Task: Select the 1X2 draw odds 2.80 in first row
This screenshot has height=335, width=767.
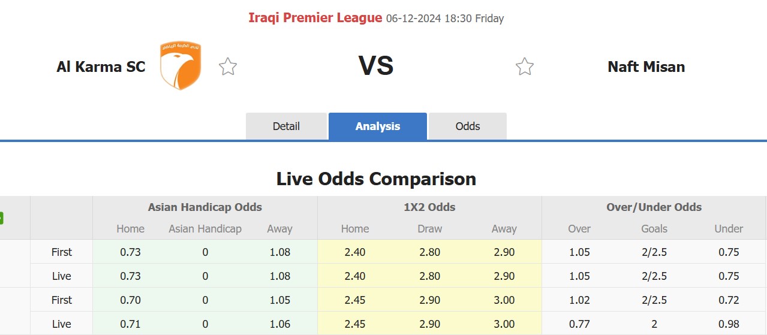Action: point(430,252)
